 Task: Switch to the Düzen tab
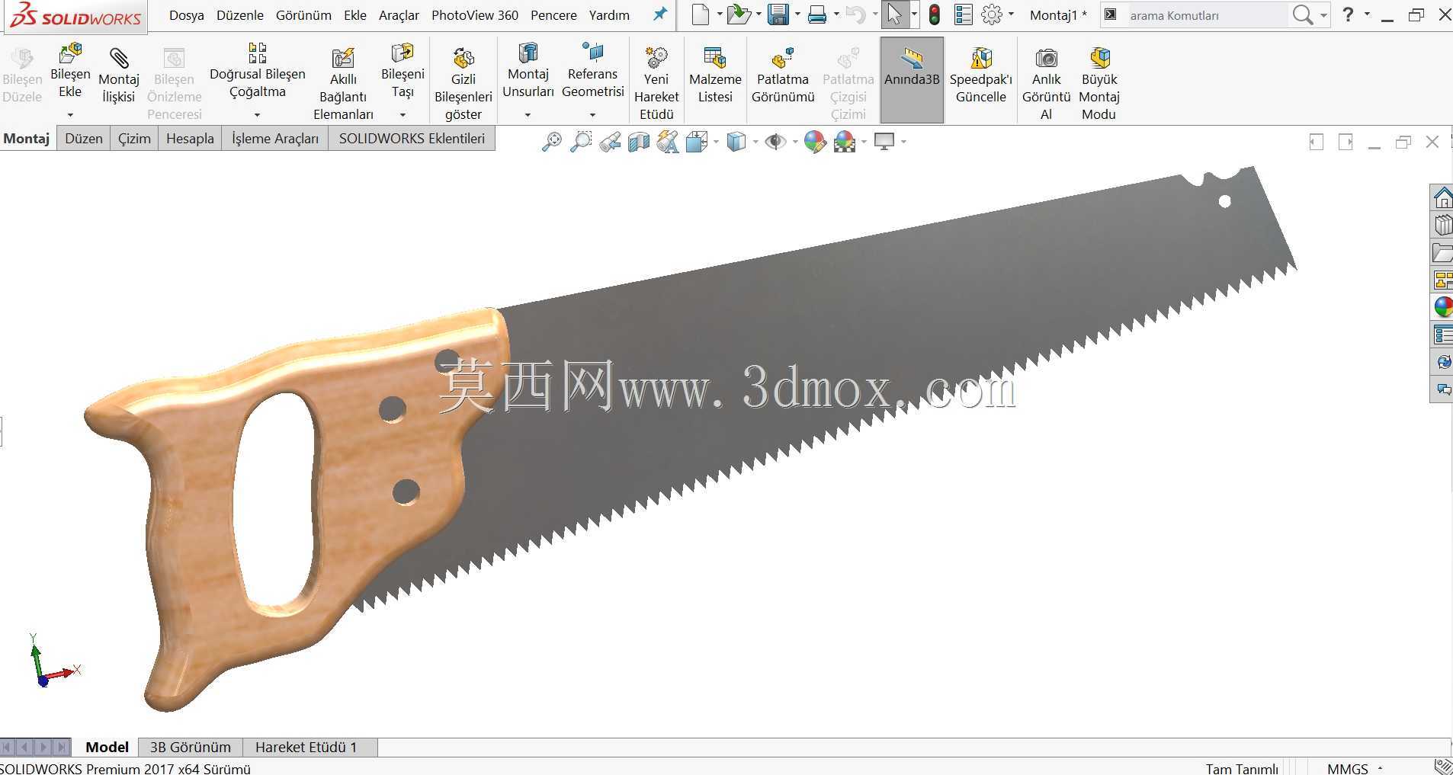pyautogui.click(x=84, y=139)
